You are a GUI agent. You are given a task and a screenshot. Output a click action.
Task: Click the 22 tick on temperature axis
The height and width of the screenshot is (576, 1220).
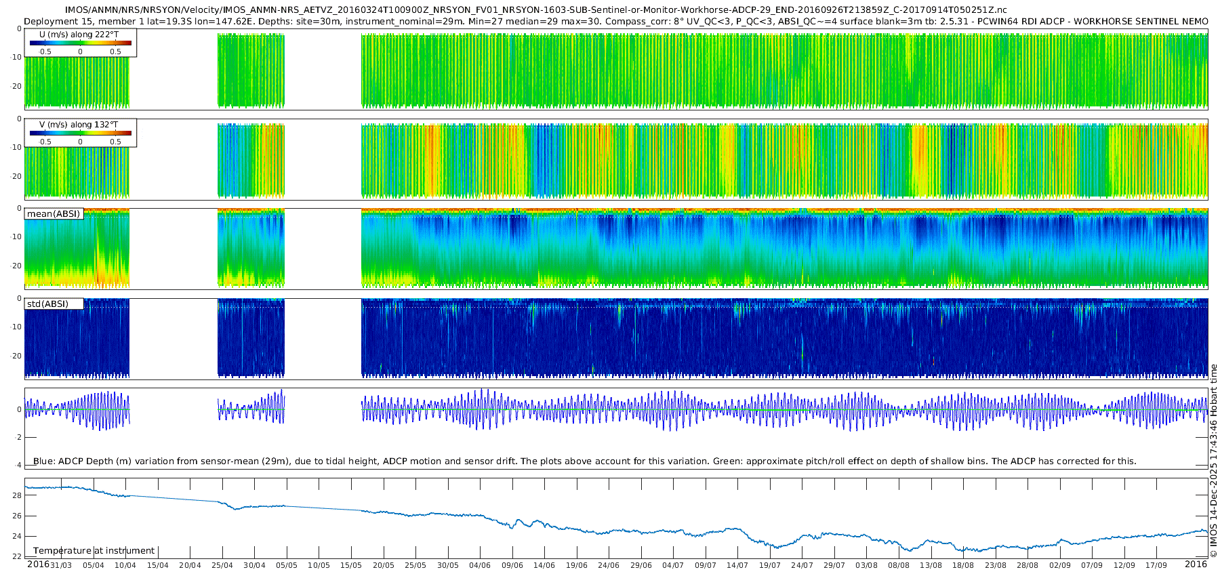point(17,557)
